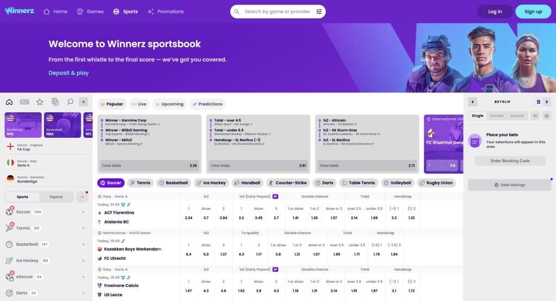Image resolution: width=556 pixels, height=301 pixels.
Task: Click the Darts icon in sports list
Action: tap(10, 293)
